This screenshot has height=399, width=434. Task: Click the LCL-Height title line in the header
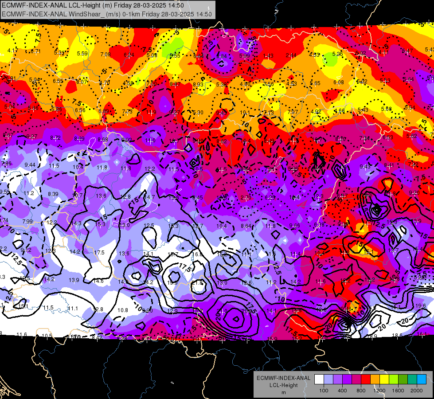[x=93, y=5]
